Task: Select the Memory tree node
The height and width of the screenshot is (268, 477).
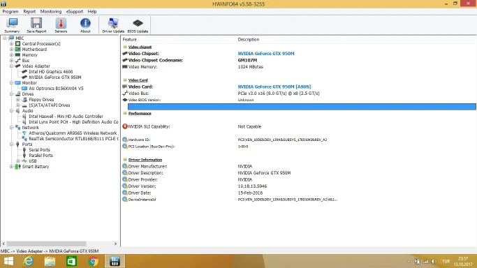Action: click(x=29, y=55)
